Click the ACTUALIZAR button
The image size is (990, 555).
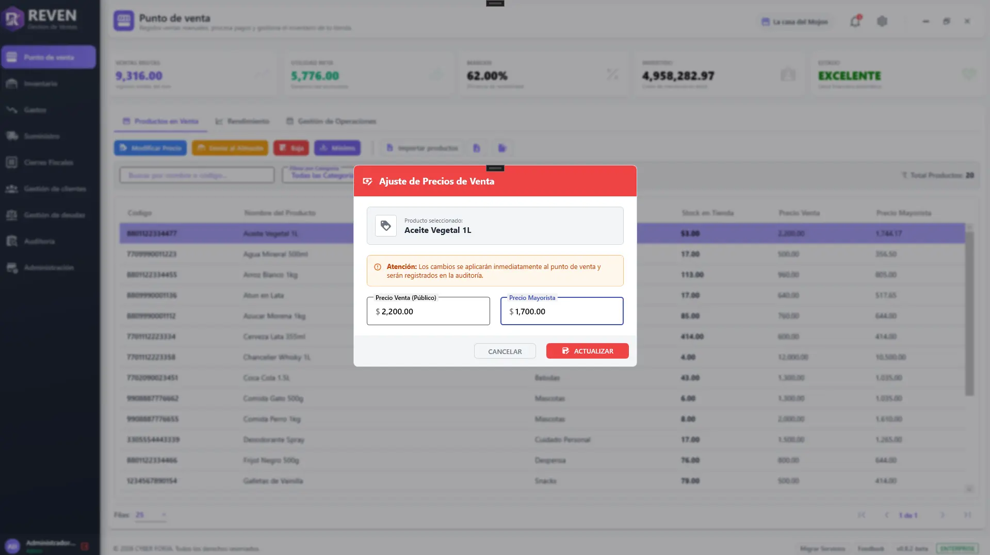[587, 351]
